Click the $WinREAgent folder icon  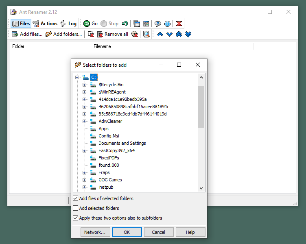93,92
